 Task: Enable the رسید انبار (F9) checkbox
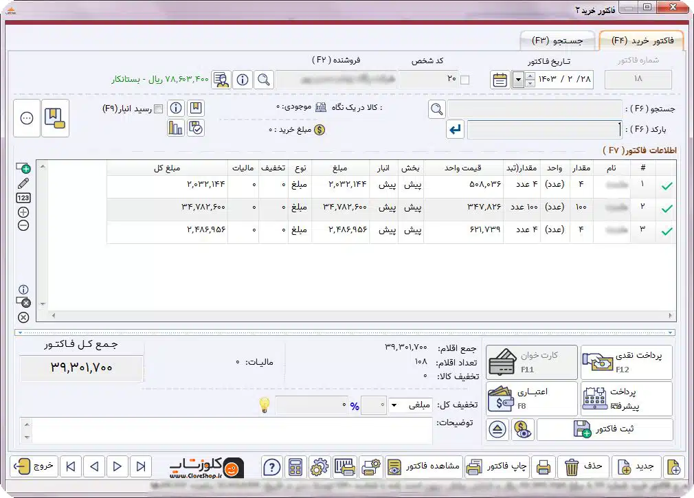click(x=159, y=109)
